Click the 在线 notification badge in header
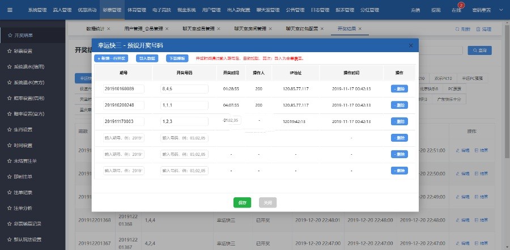 coord(457,10)
